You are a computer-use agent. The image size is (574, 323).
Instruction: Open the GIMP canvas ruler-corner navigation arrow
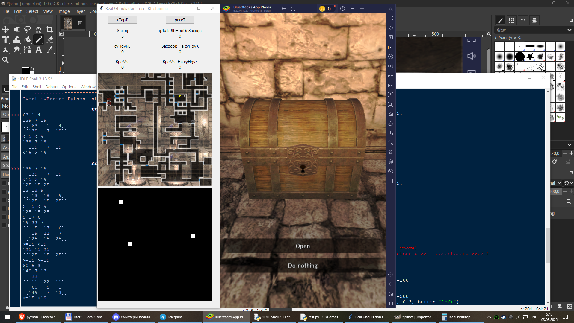(61, 34)
